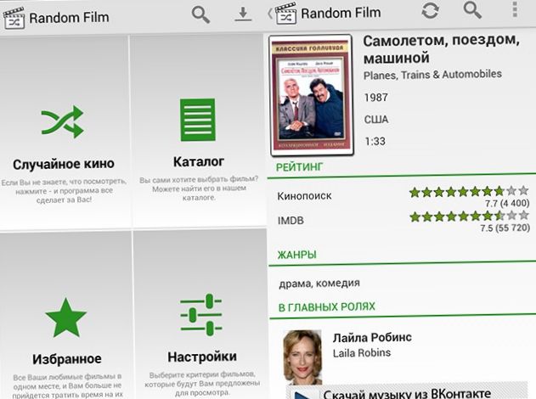Click the score 7.5 (55 720)
Viewport: 536px width, 399px height.
[x=505, y=228]
